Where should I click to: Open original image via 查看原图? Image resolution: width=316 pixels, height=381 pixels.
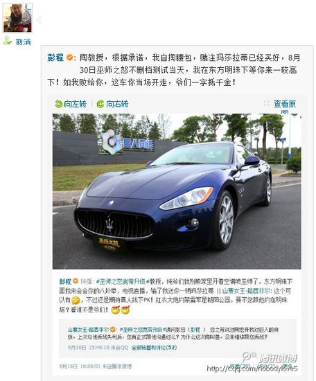pos(285,106)
